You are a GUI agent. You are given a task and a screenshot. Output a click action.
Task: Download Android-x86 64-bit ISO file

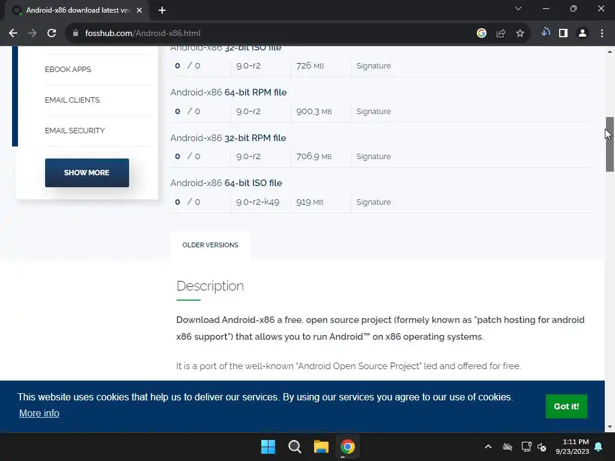pos(226,183)
